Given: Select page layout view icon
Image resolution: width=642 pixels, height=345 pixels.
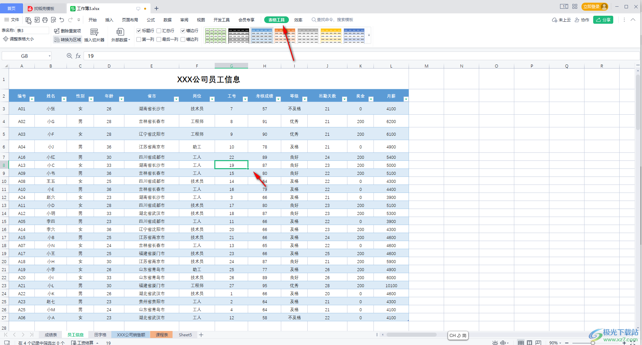Looking at the screenshot, I should point(529,343).
